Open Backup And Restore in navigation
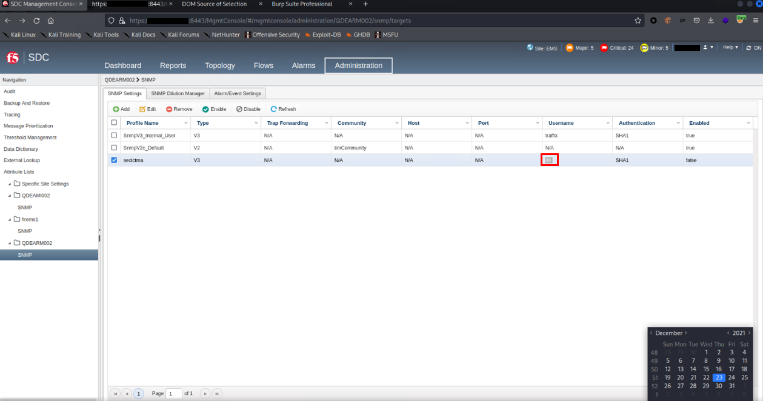Image resolution: width=763 pixels, height=401 pixels. [x=27, y=103]
